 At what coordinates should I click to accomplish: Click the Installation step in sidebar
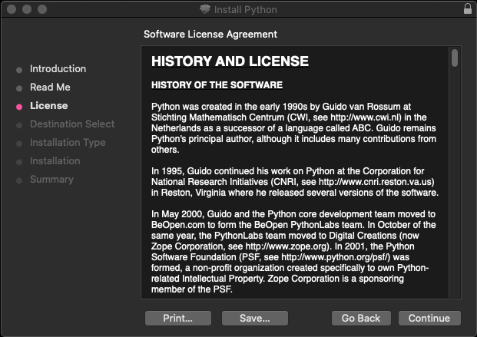click(x=55, y=161)
